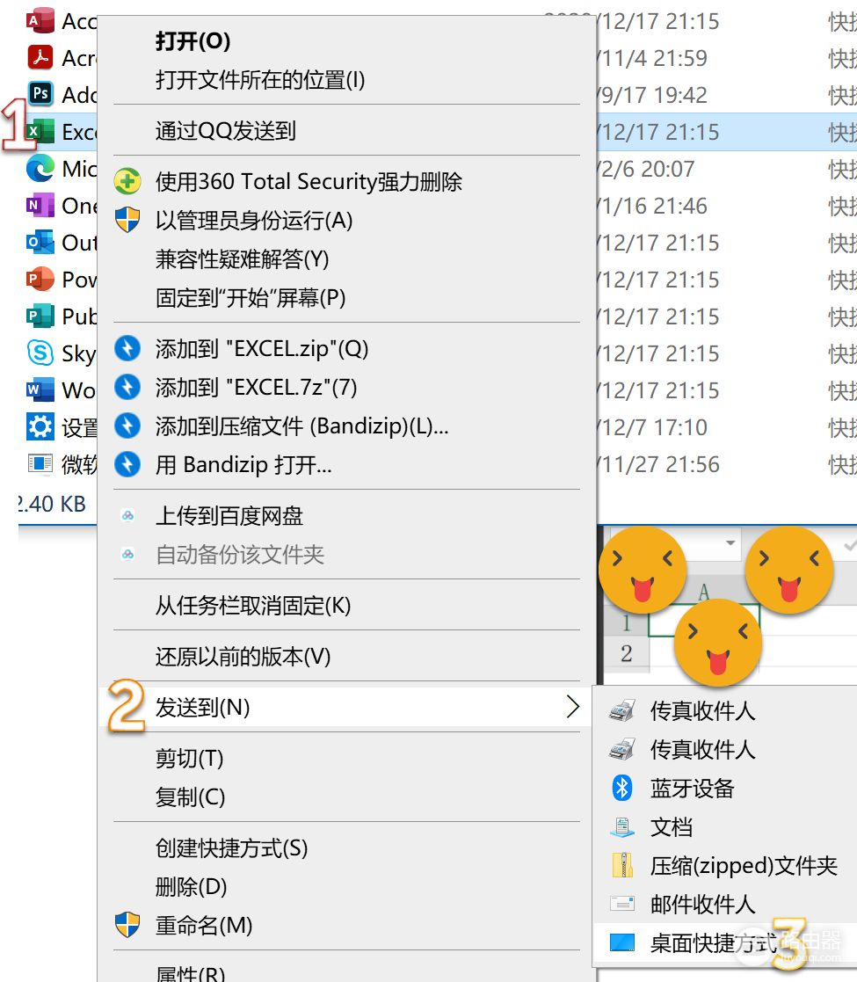Click the first fax 传真收件人 icon
The image size is (857, 982).
click(x=622, y=711)
